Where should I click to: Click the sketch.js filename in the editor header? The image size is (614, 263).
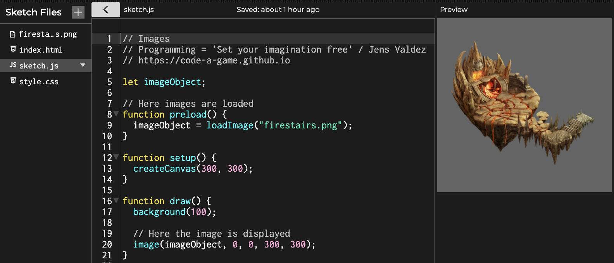[139, 10]
